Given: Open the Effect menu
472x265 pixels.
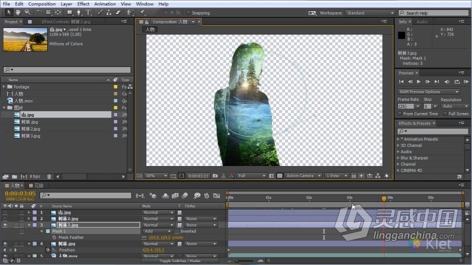Looking at the screenshot, I should tap(83, 4).
